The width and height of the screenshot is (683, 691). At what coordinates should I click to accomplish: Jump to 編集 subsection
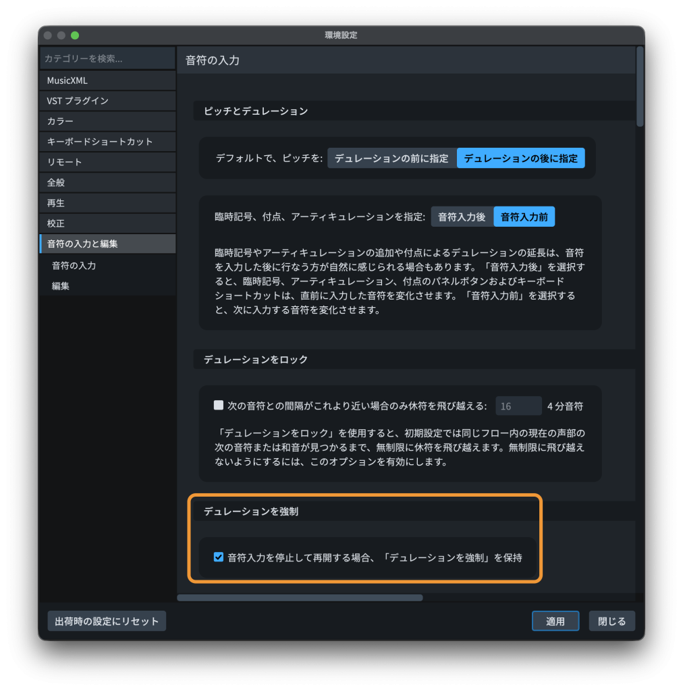[x=61, y=286]
